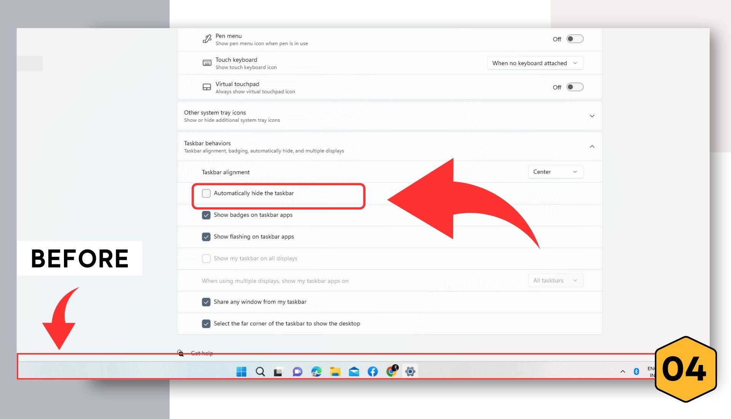Click the Task View icon
The height and width of the screenshot is (419, 731).
pyautogui.click(x=278, y=372)
